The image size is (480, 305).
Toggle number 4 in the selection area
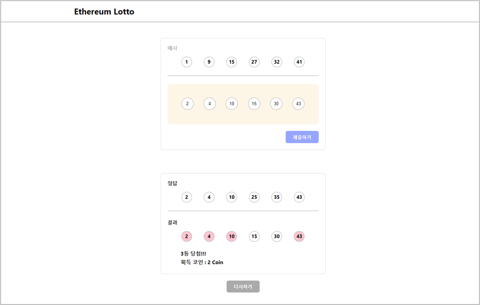[x=209, y=104]
